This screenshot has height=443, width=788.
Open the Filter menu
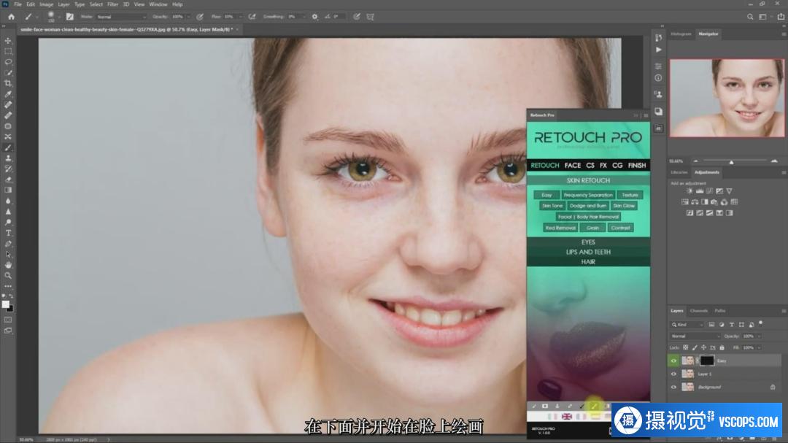point(112,4)
